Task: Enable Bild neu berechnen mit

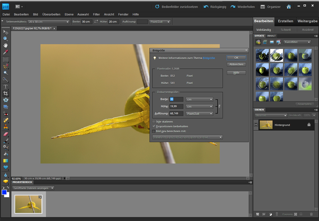Action: [x=154, y=131]
